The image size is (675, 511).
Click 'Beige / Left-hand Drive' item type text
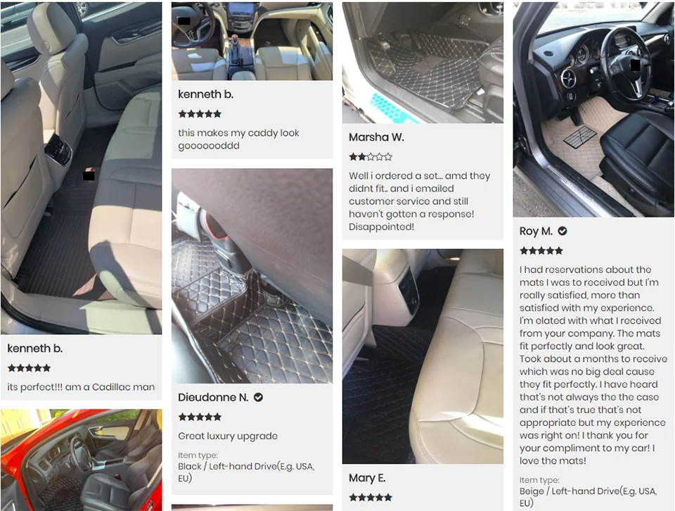coord(588,497)
